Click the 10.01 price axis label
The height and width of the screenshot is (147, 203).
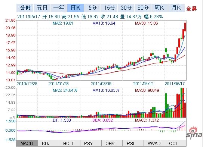point(10,80)
